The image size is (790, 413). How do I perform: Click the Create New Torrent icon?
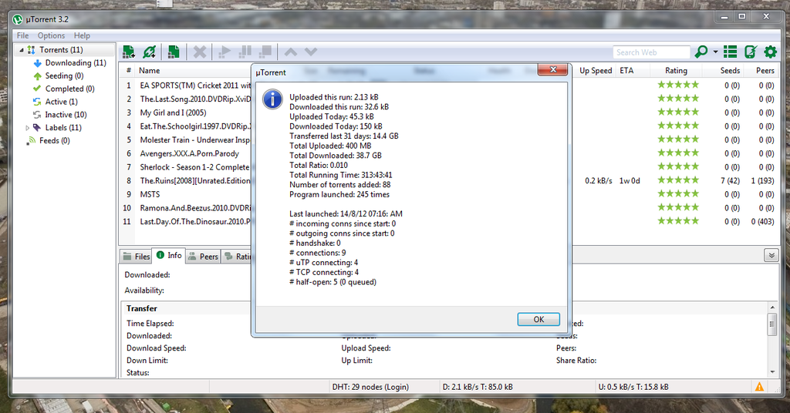[174, 52]
